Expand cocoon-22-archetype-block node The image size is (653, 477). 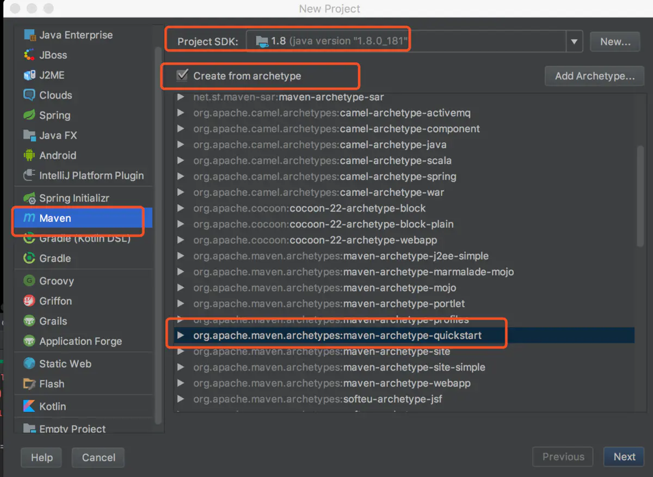point(181,208)
